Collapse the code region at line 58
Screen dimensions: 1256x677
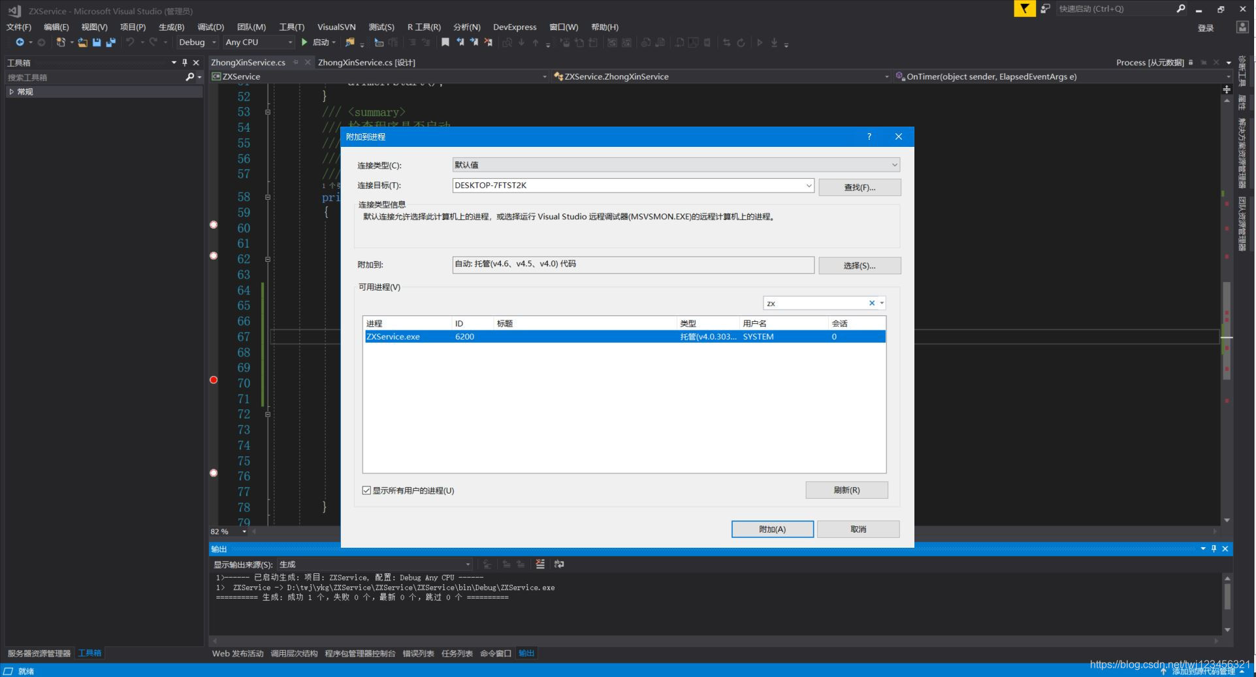pyautogui.click(x=268, y=197)
